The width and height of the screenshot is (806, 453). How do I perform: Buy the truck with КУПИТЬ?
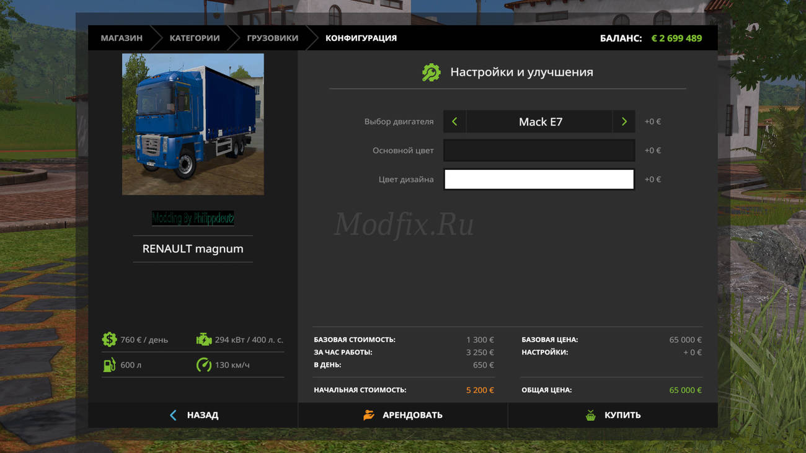[x=613, y=415]
